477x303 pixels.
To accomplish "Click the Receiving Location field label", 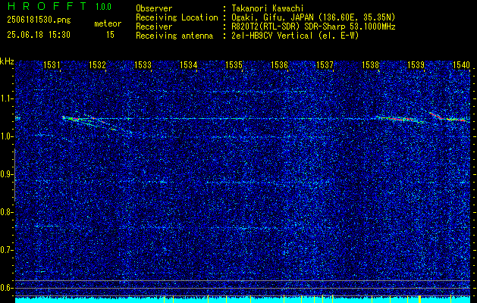I will pos(177,17).
